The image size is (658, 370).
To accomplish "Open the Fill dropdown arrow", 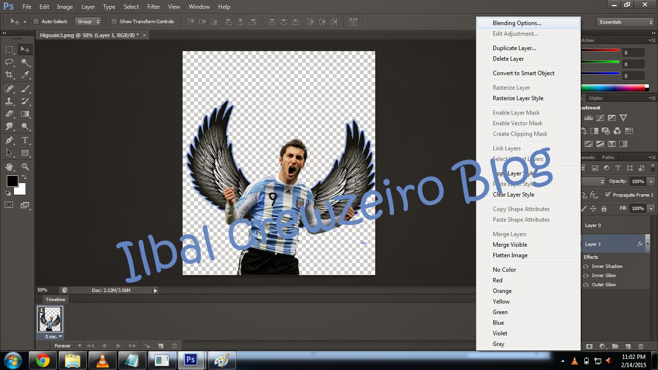I will point(651,209).
